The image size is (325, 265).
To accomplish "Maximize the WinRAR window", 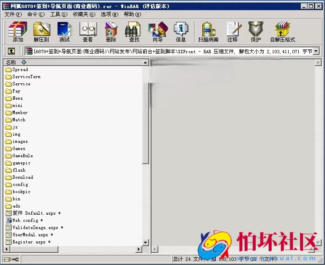I will [311, 6].
